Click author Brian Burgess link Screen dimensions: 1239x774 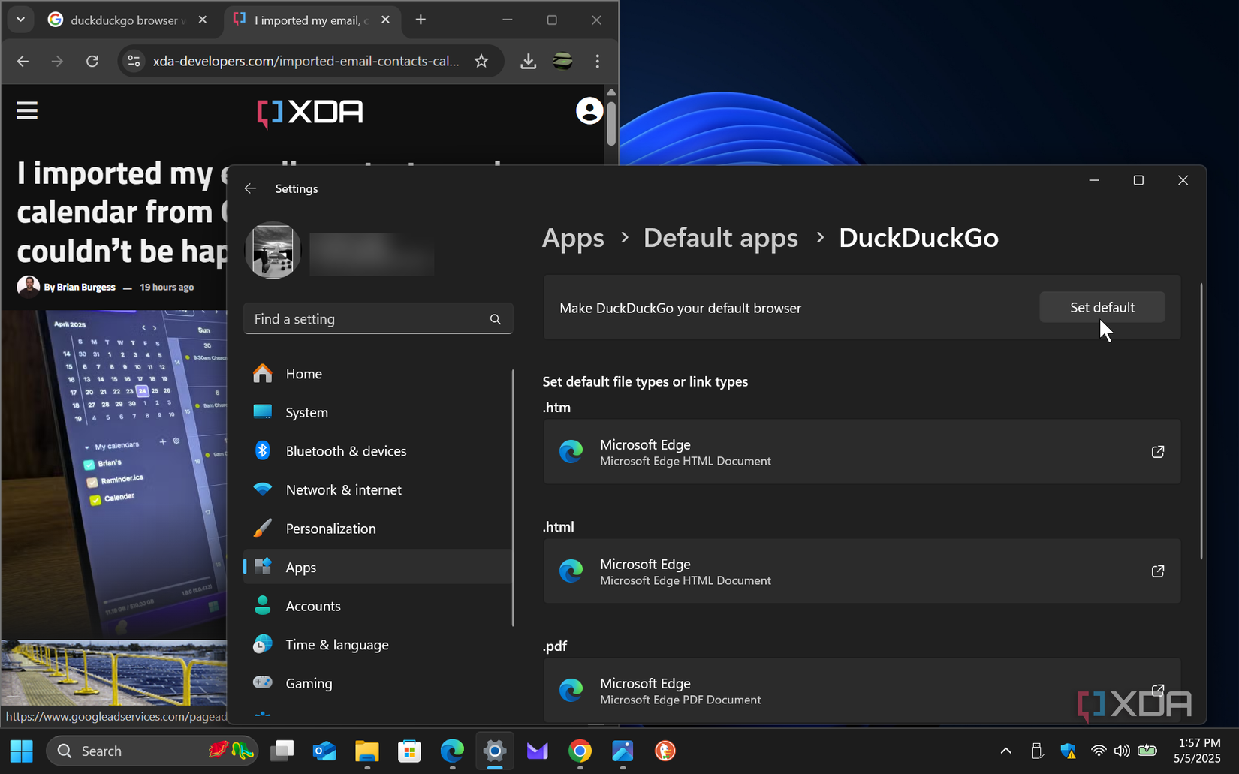click(x=86, y=287)
